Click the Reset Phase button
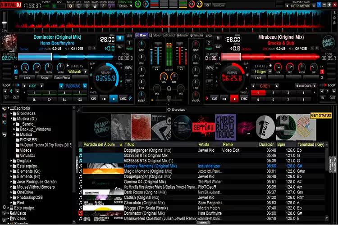Viewport: 338px width, 225px height. (x=62, y=78)
